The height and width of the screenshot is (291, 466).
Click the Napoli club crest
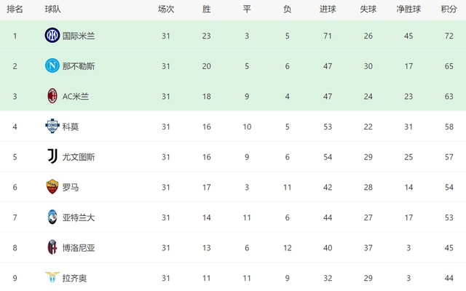[52, 66]
